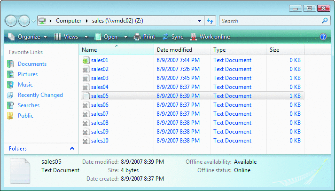Select the sales10 file row
The height and width of the screenshot is (191, 335).
[100, 141]
